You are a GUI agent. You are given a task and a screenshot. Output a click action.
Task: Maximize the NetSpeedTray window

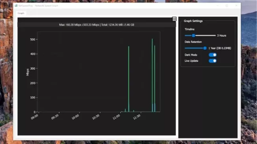point(227,6)
